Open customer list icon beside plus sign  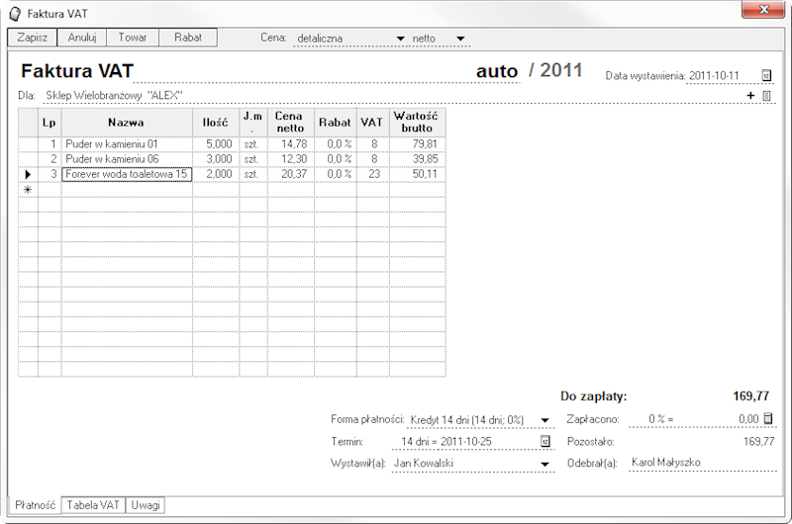pyautogui.click(x=766, y=96)
